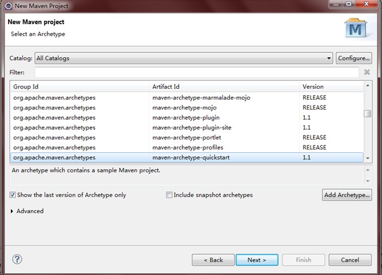This screenshot has width=382, height=275.
Task: Click the Eclipse icon in title bar
Action: point(8,6)
